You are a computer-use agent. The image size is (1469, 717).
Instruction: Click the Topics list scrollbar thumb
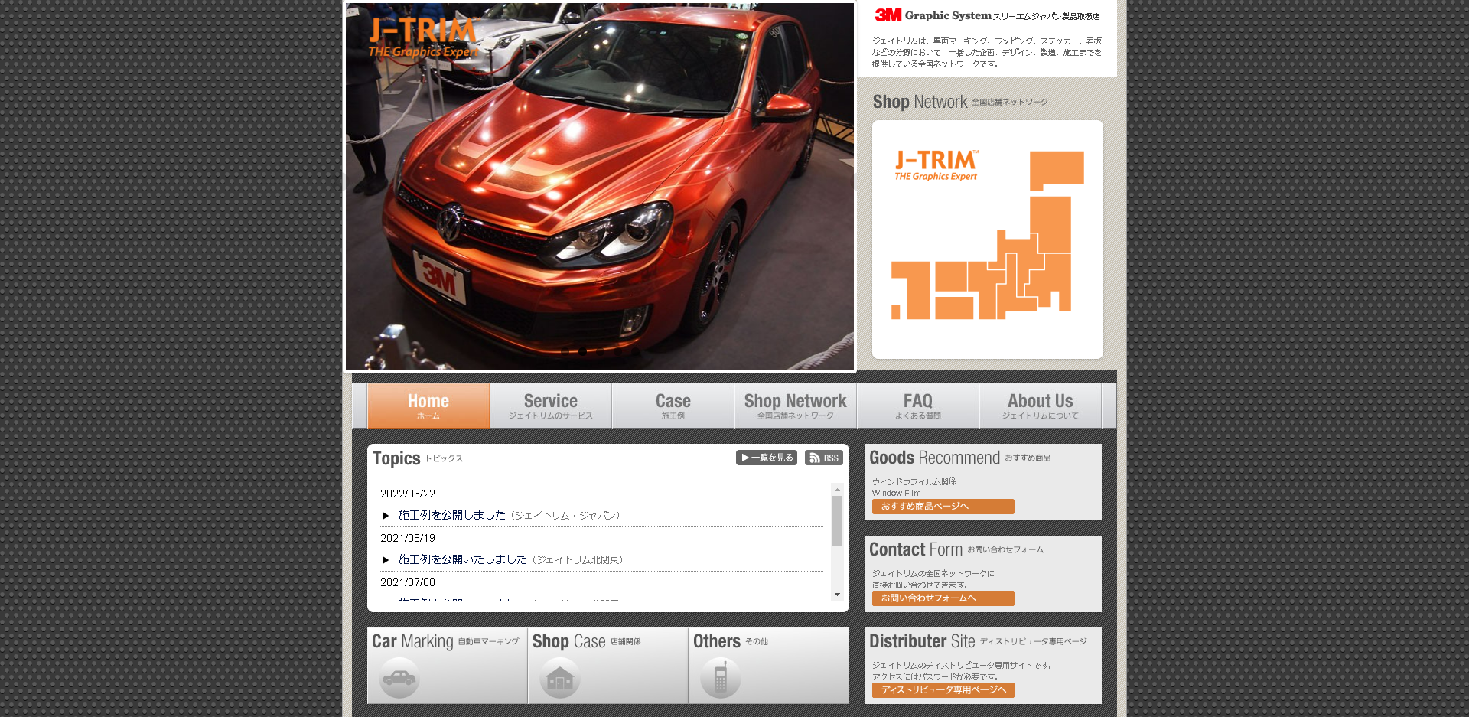[837, 520]
